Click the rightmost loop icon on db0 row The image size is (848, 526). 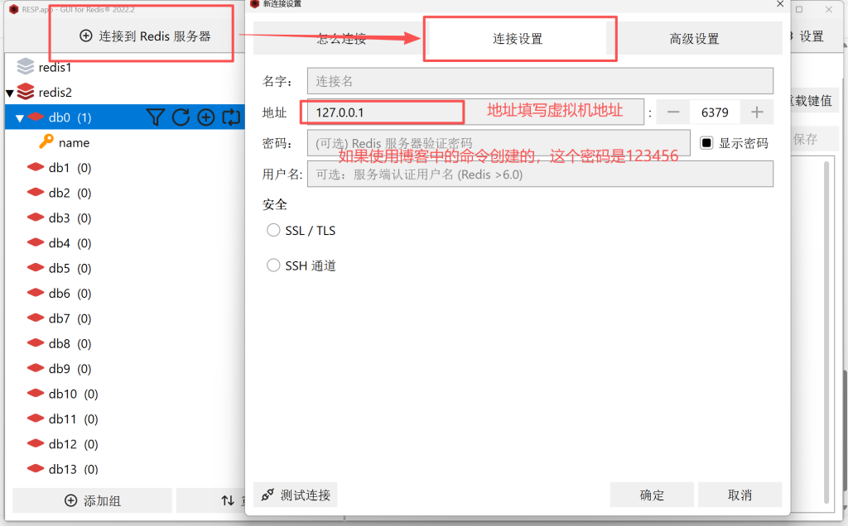(231, 117)
